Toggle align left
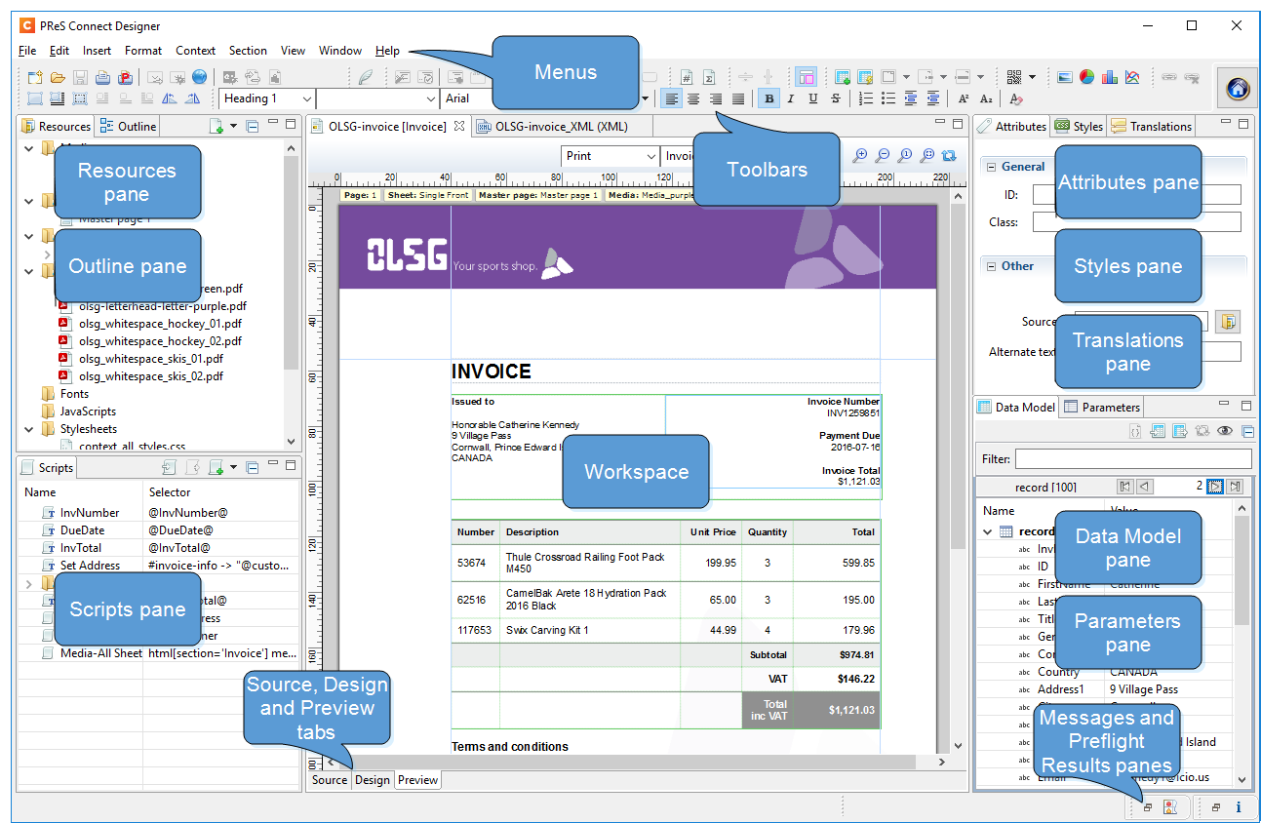Screen dimensions: 1261x823 (671, 98)
